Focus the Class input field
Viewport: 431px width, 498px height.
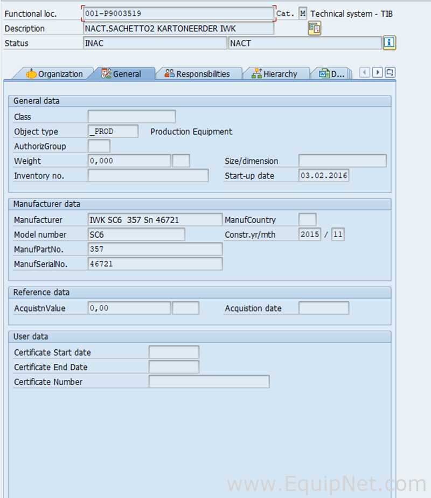point(131,116)
